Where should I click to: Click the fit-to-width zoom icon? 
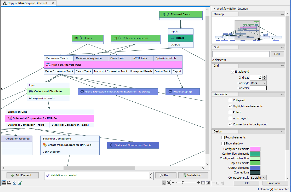point(203,183)
